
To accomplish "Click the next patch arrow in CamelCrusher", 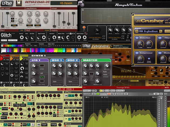I will pos(161,31).
